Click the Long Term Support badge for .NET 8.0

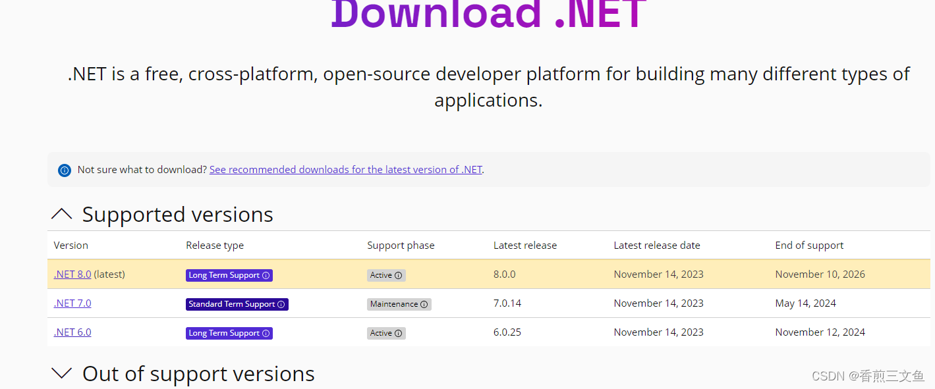click(229, 275)
